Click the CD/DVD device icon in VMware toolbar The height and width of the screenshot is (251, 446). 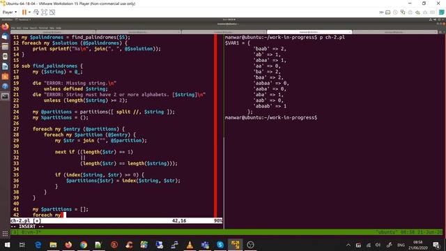click(x=395, y=13)
